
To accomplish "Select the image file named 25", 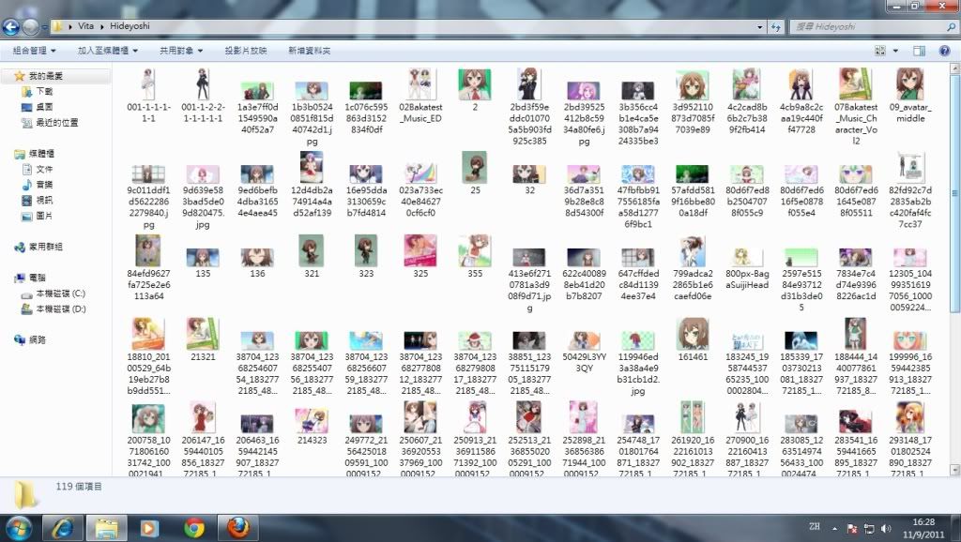I will pos(475,173).
